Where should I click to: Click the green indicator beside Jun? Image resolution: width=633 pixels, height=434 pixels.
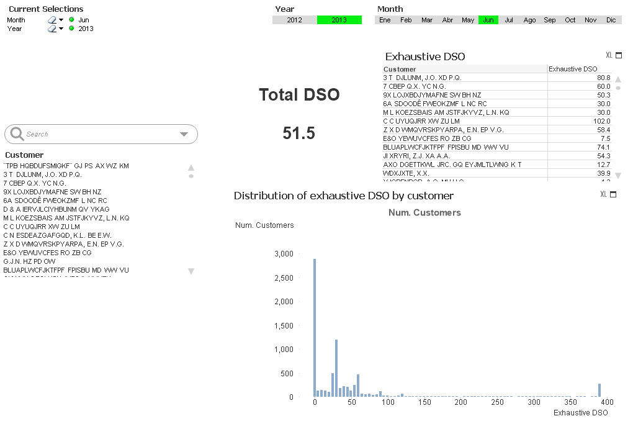(71, 20)
